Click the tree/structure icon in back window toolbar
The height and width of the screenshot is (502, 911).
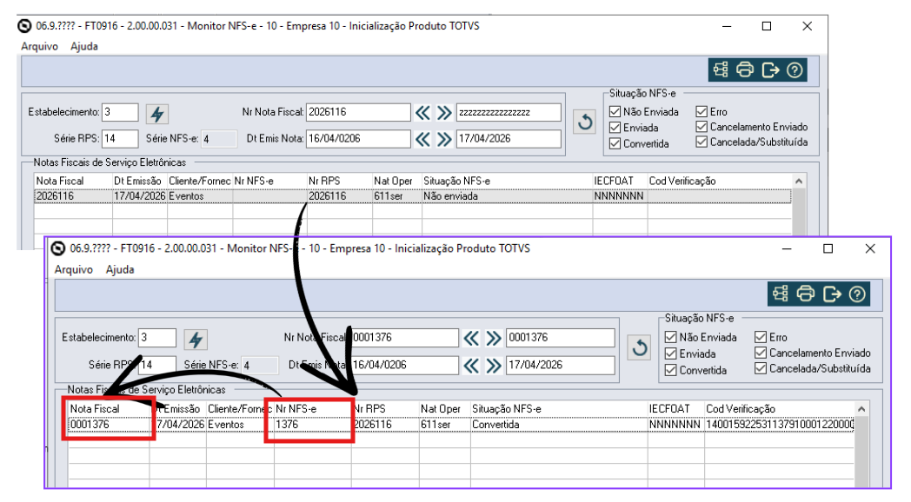[x=721, y=69]
